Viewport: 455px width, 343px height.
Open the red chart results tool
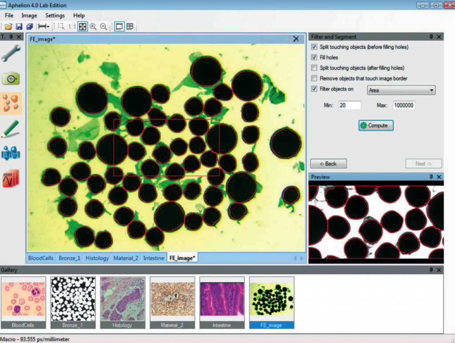pos(11,178)
